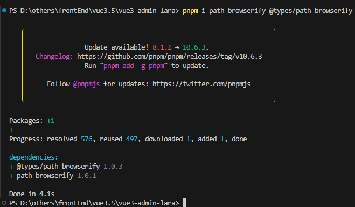The height and width of the screenshot is (207, 355).
Task: Click "@types/path-browserify" argument in the top command
Action: coord(311,11)
